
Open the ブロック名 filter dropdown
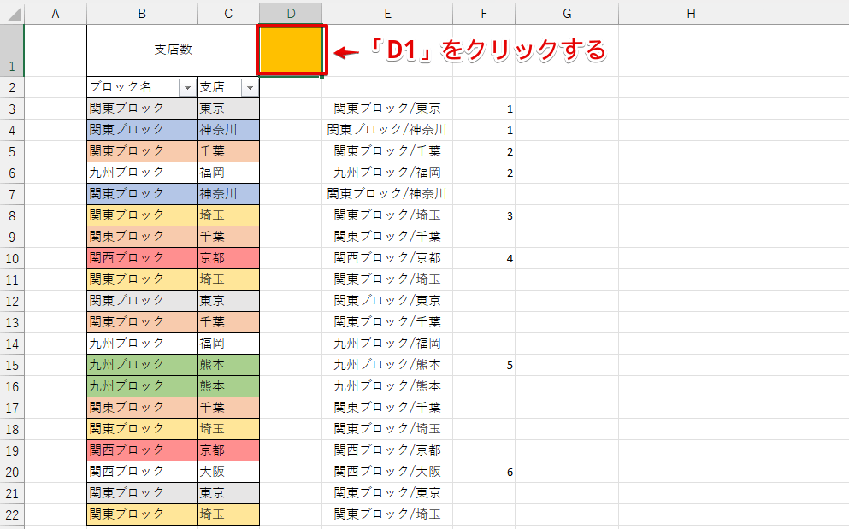(x=187, y=88)
